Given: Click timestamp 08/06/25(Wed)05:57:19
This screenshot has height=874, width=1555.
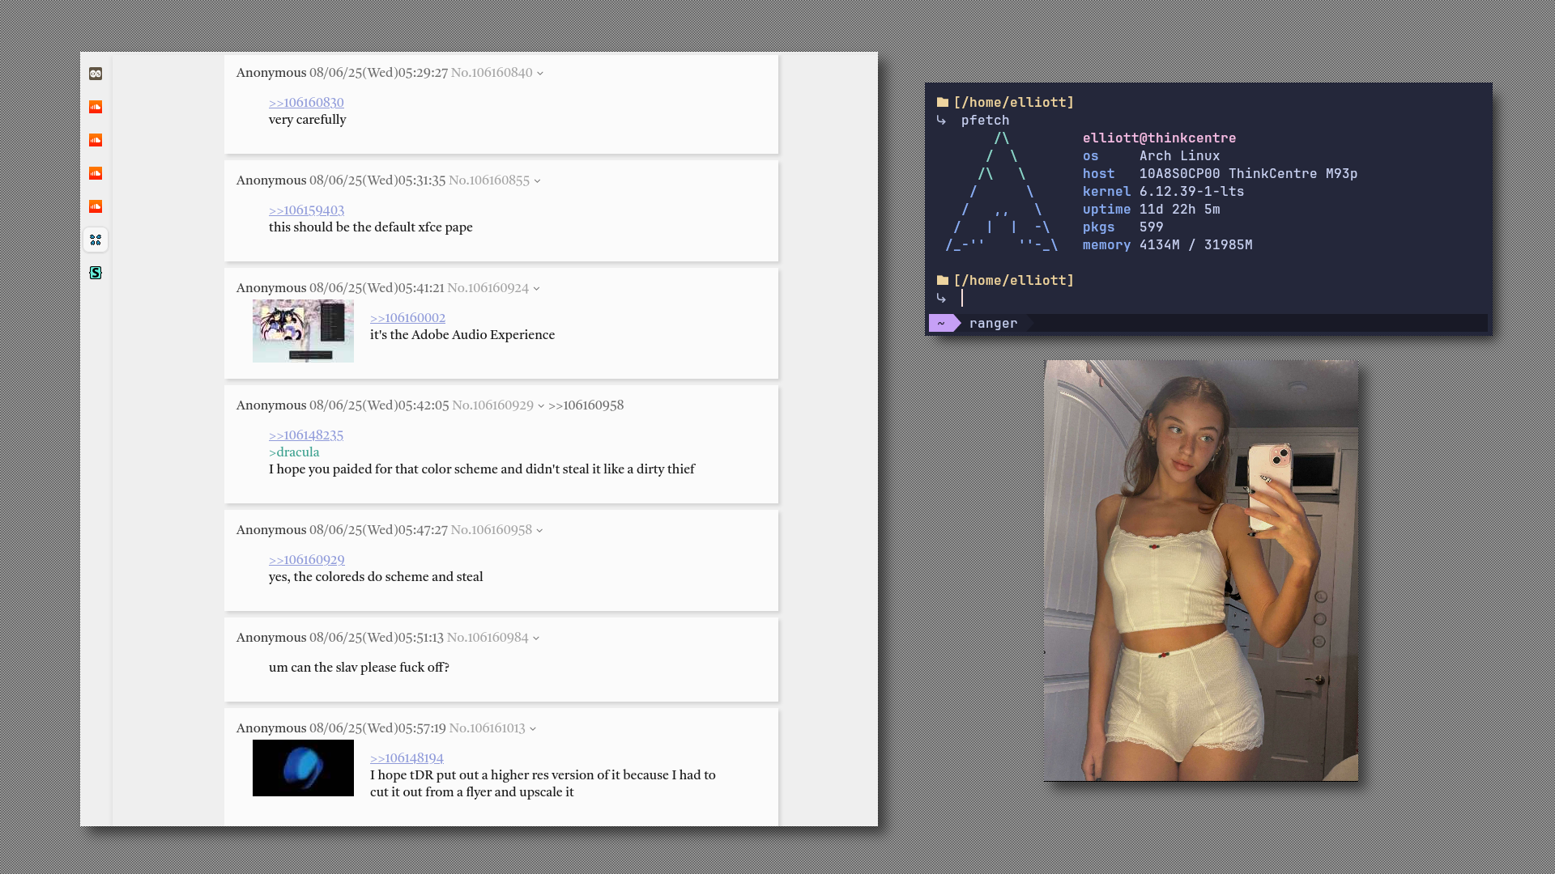Looking at the screenshot, I should coord(377,728).
